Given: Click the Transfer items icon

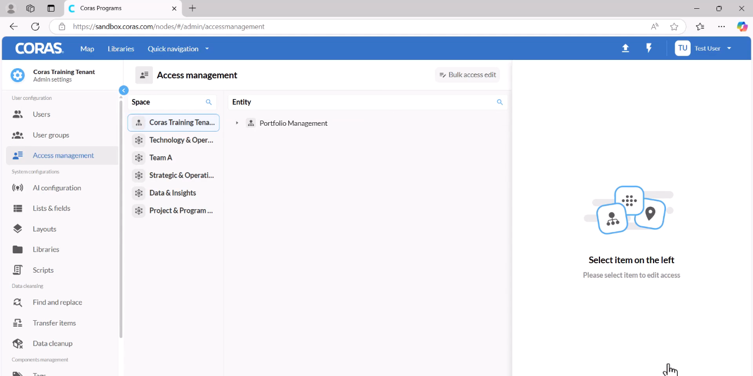Looking at the screenshot, I should pos(18,323).
